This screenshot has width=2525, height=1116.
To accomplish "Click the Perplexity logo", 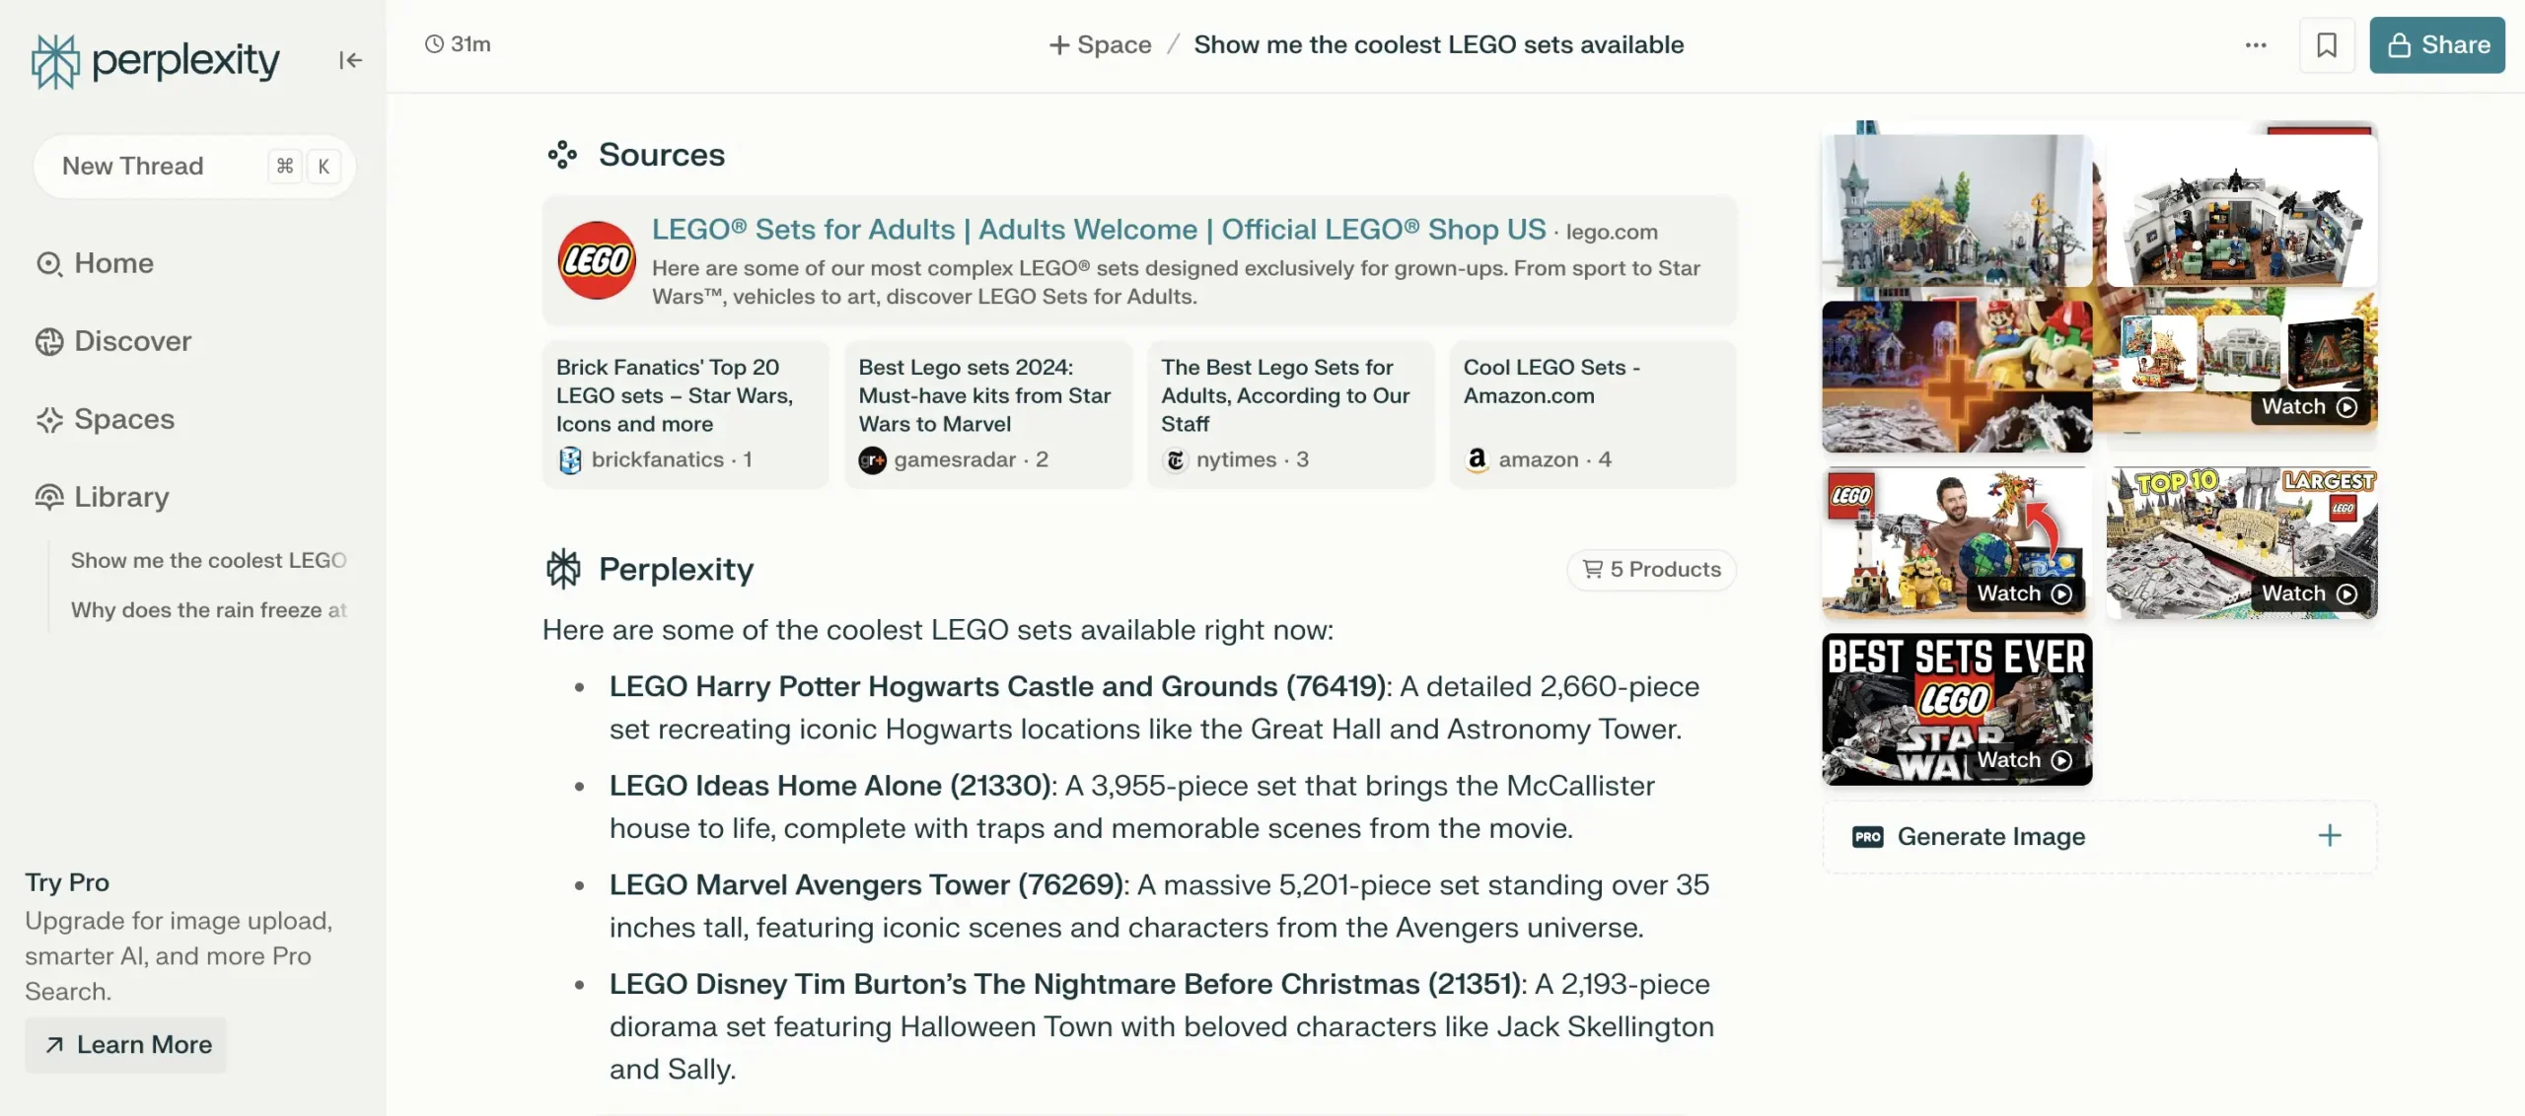I will click(155, 61).
